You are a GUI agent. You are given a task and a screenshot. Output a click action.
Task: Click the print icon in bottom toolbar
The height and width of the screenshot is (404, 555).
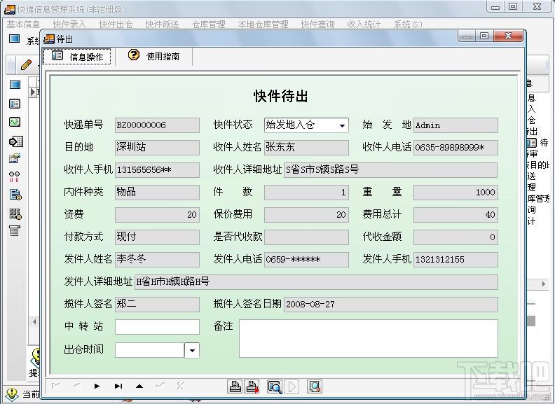(234, 386)
